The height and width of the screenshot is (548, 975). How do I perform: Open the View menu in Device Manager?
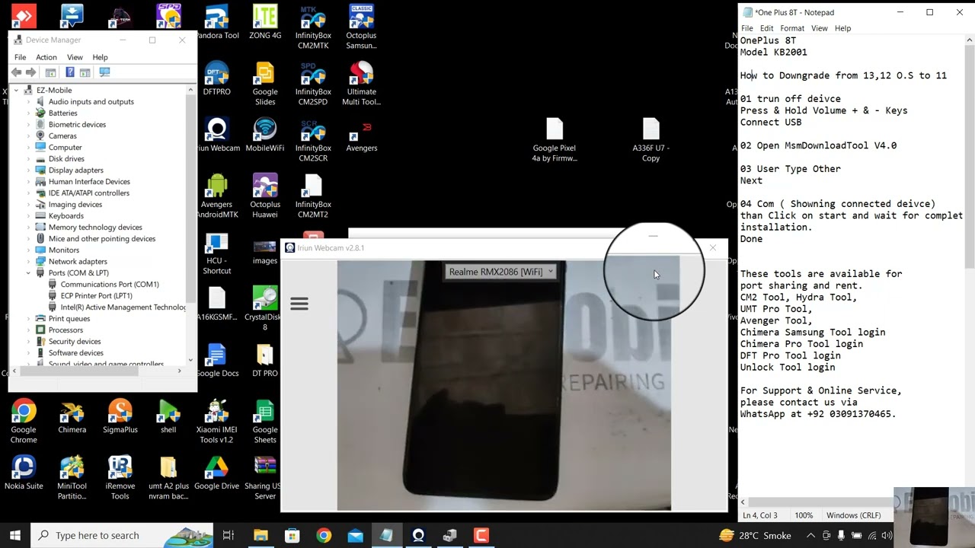[x=75, y=57]
